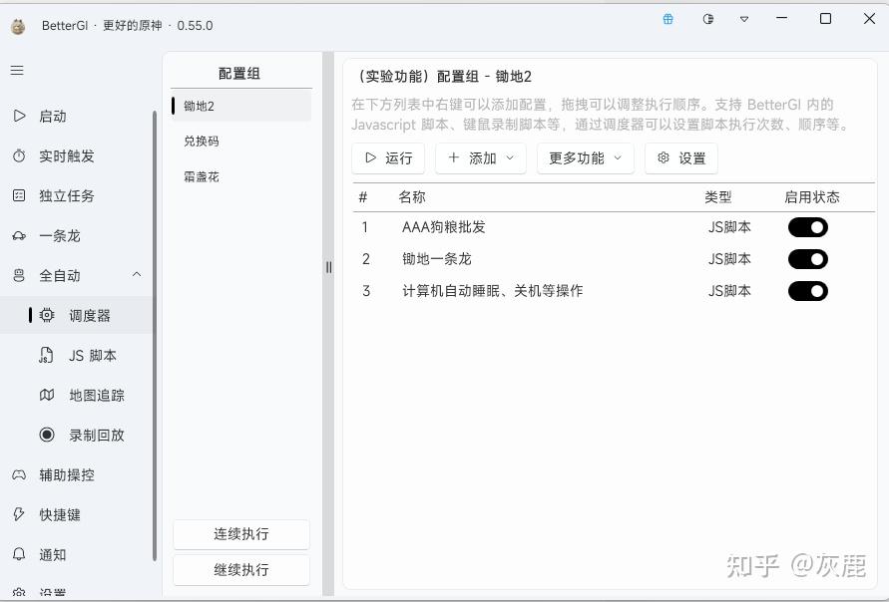Toggle off 计算机自动睡眠 script switch
889x602 pixels.
tap(808, 291)
